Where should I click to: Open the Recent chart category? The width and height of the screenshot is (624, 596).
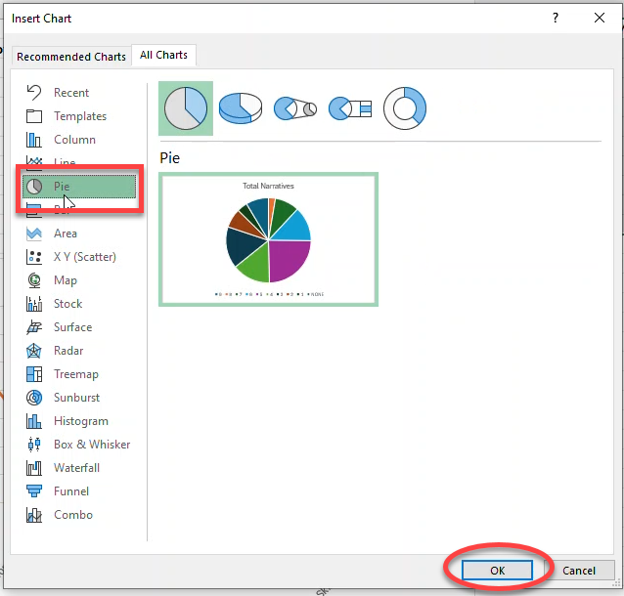point(70,93)
